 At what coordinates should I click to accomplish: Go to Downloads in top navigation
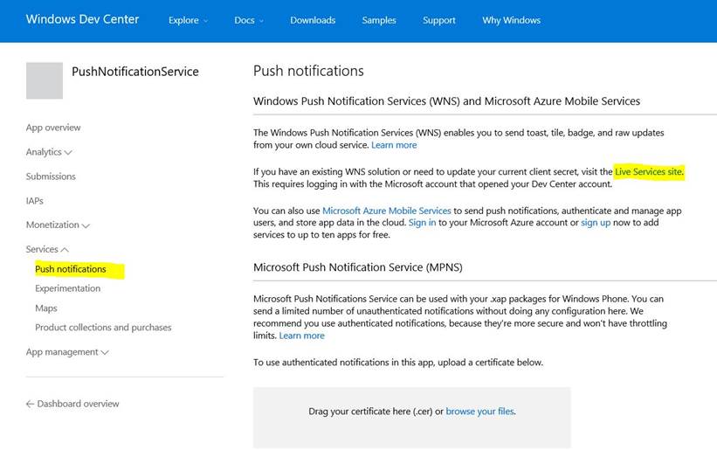[x=313, y=20]
